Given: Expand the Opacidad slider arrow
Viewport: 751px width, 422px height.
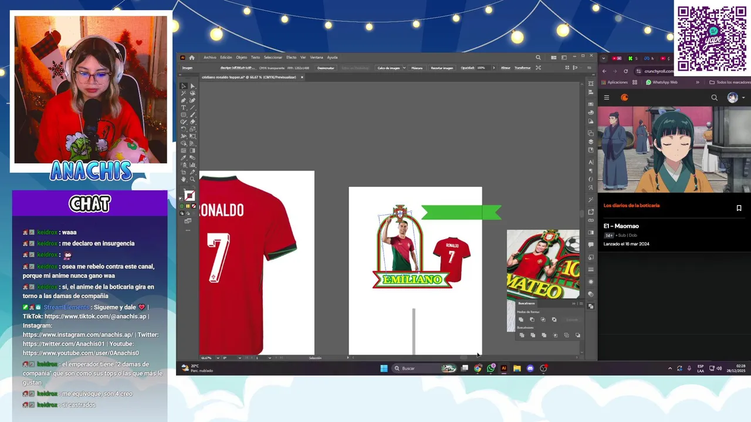Looking at the screenshot, I should tap(494, 68).
